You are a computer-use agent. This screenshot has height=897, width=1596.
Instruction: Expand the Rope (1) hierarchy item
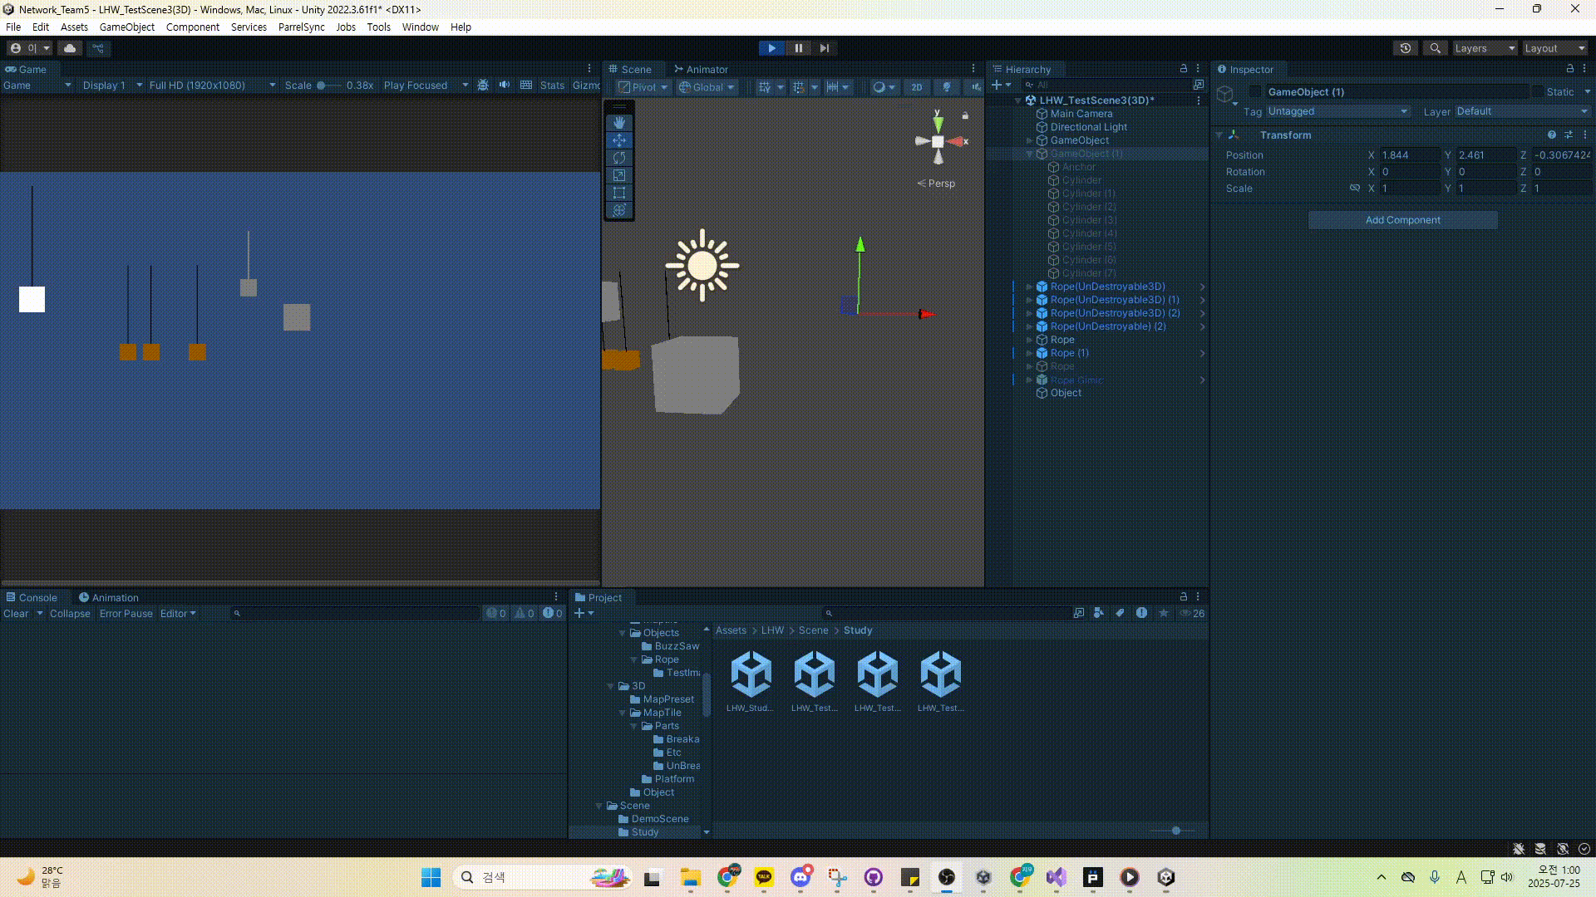point(1029,353)
